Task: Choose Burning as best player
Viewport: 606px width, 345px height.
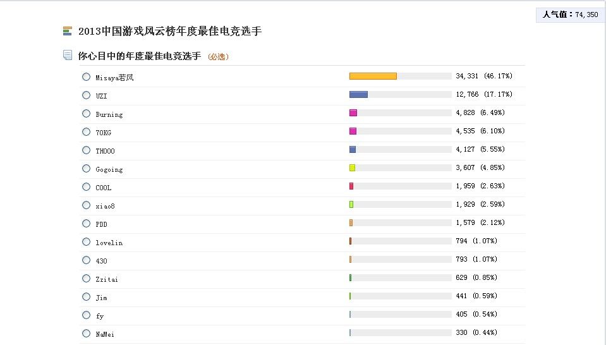Action: tap(86, 114)
